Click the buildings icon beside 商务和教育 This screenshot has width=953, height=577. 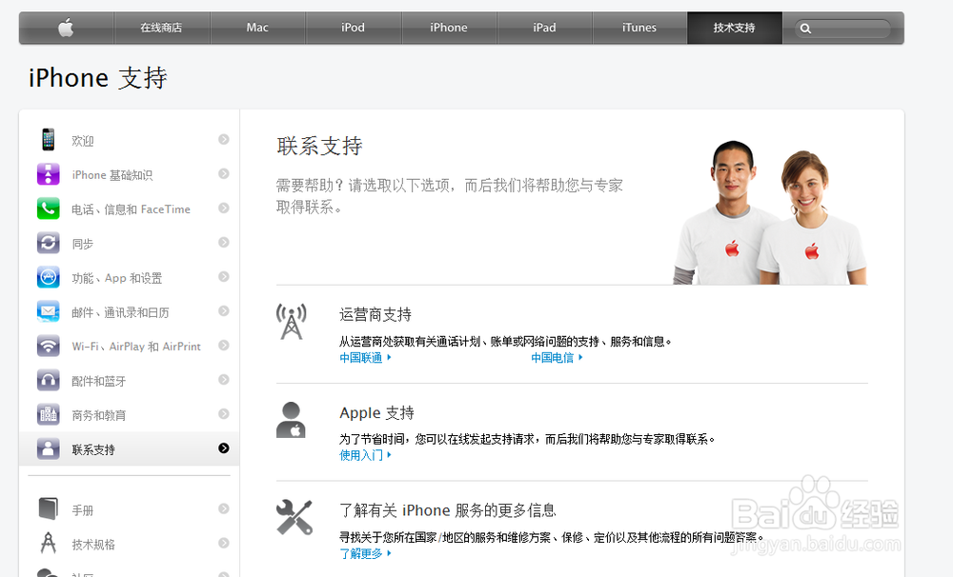48,414
